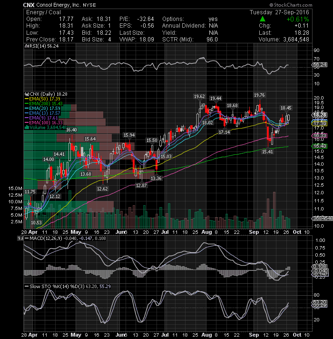333x339 pixels.
Task: Click the 18.02 price label
Action: 207,122
